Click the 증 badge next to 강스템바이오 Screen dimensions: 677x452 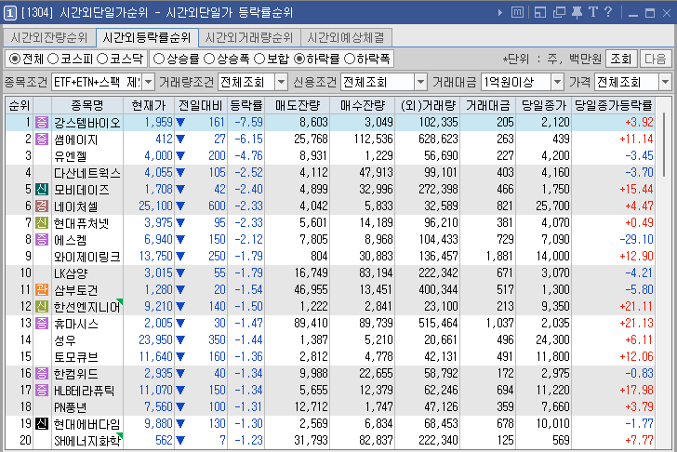point(42,122)
